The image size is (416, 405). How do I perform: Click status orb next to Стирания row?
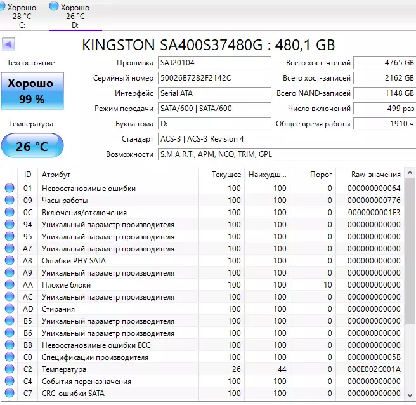[x=10, y=309]
